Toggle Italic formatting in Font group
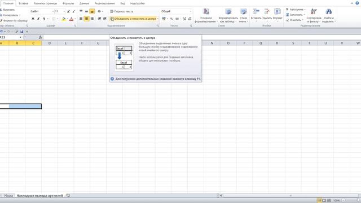 pos(38,19)
